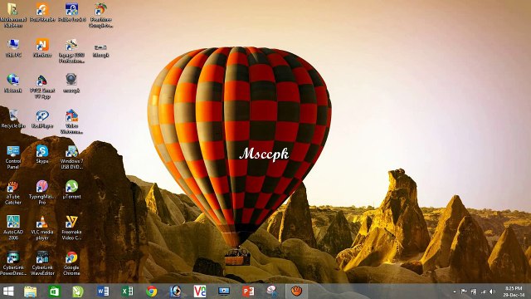Open the green taskbar icon beside Store
The width and height of the screenshot is (531, 299).
click(78, 292)
